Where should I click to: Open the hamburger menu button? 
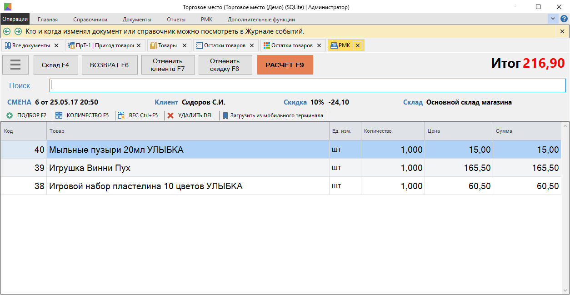pyautogui.click(x=15, y=65)
